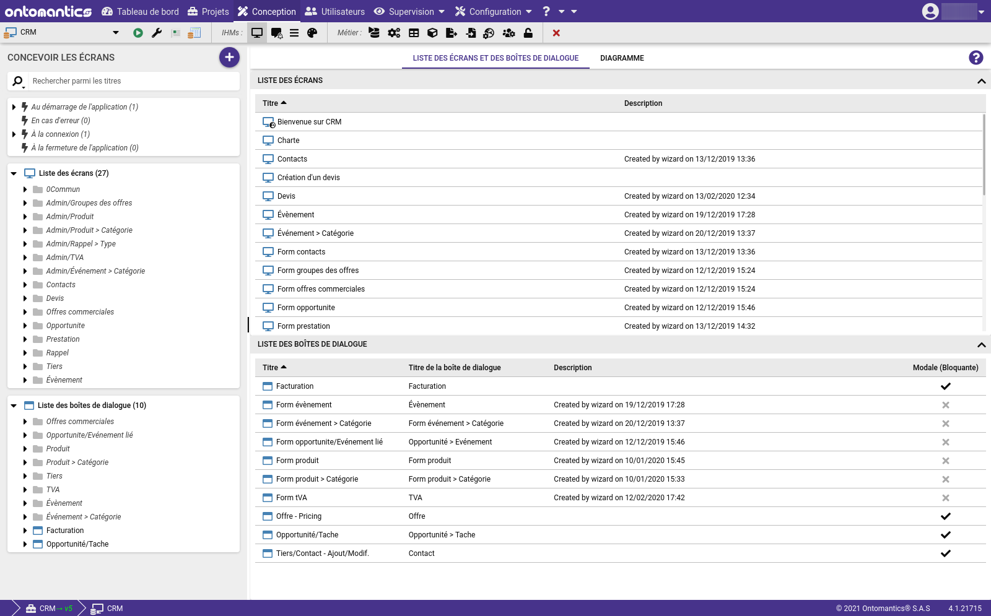Viewport: 991px width, 616px height.
Task: Click the file export icon
Action: coord(452,33)
